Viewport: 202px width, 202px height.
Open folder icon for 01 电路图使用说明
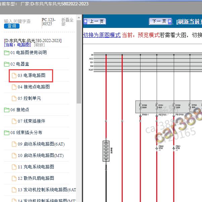click(x=7, y=53)
